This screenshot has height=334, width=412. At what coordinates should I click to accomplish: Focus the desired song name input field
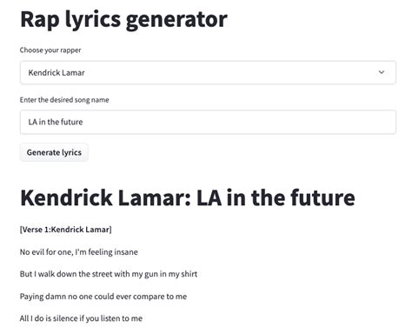(208, 122)
